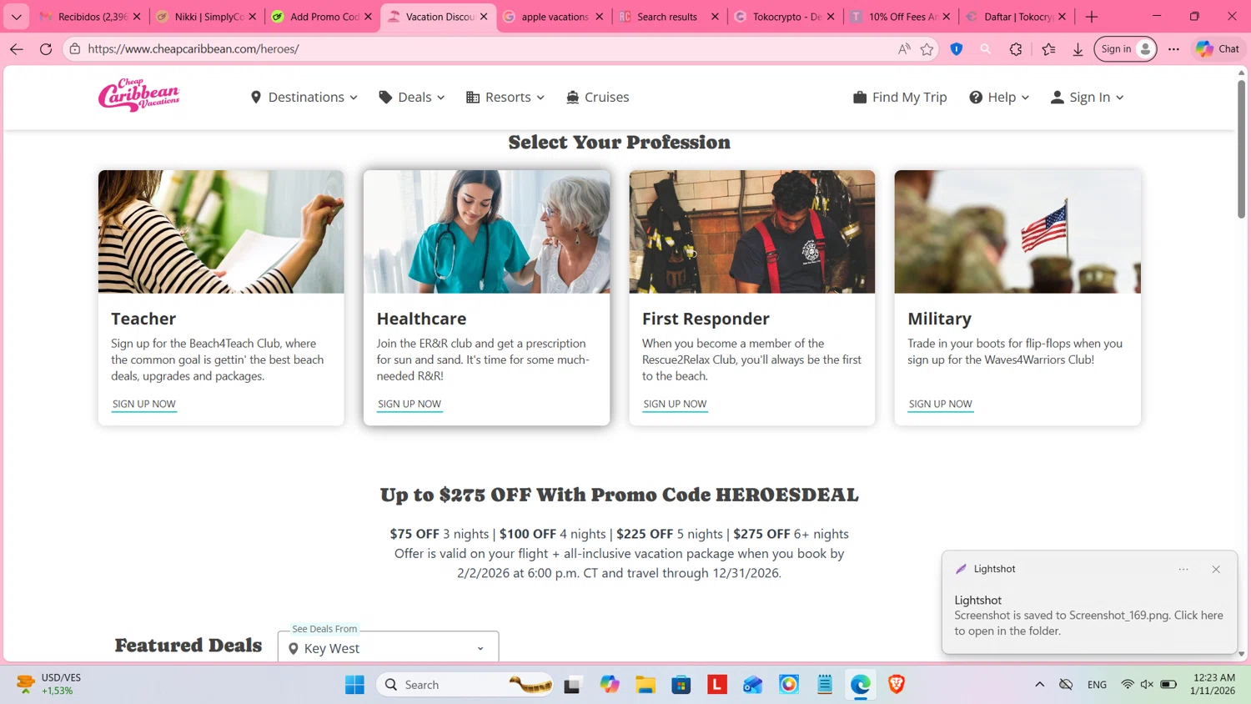Select the Military flag card image

(x=1017, y=232)
